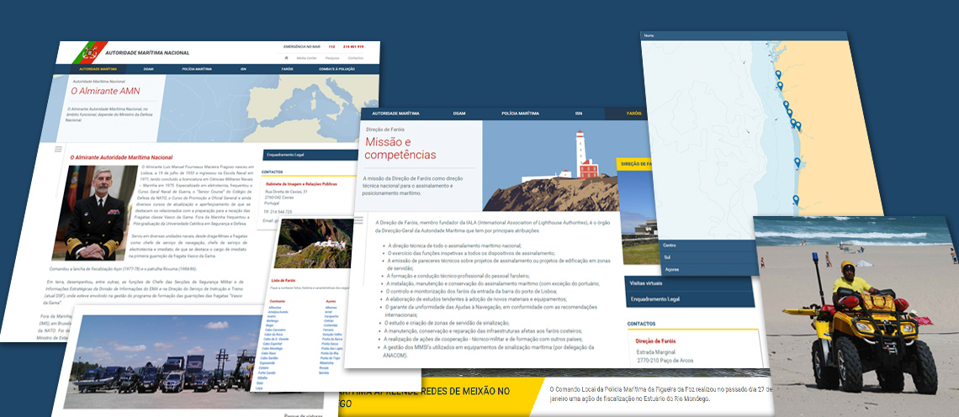This screenshot has height=417, width=959.
Task: Open the Pesquisa link
Action: click(332, 58)
